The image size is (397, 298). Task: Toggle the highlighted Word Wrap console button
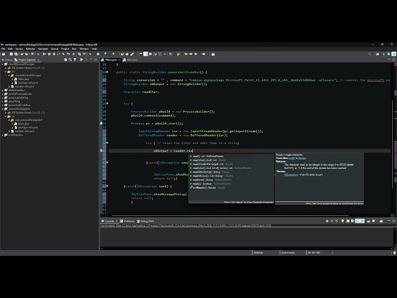(x=357, y=221)
